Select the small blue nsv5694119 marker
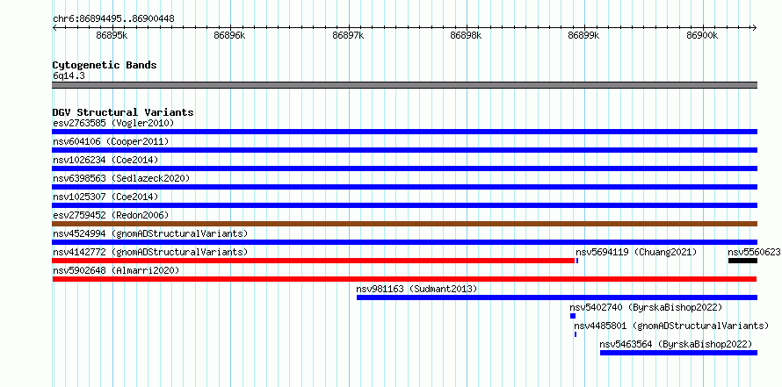 [577, 261]
